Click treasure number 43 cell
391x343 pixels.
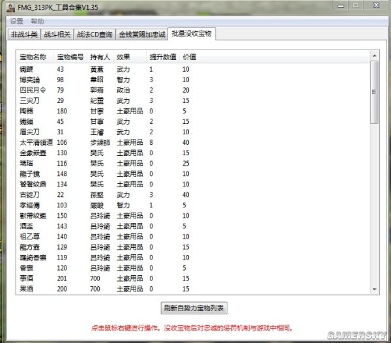[x=61, y=69]
